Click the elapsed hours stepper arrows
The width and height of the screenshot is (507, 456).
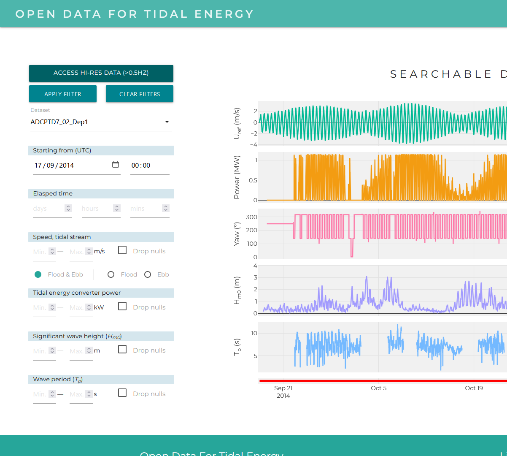point(117,208)
